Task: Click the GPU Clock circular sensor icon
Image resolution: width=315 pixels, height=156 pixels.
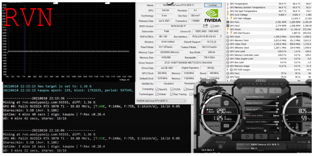Action: point(228,37)
